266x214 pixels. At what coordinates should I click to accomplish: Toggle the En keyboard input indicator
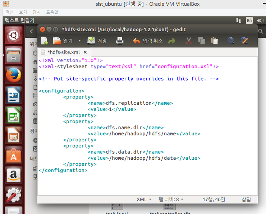pos(249,21)
